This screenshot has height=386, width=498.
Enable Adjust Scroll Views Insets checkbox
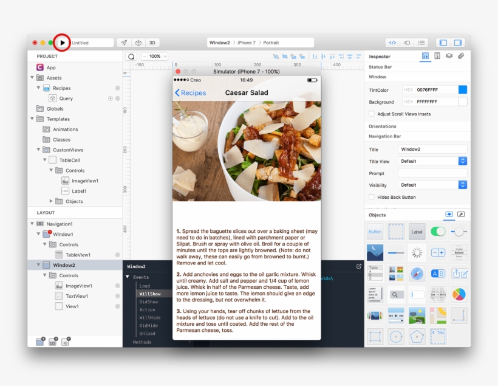(372, 114)
